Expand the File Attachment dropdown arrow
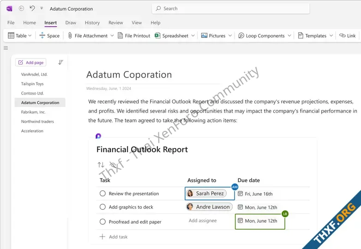Screen dimensions: 361x249 pyautogui.click(x=112, y=36)
